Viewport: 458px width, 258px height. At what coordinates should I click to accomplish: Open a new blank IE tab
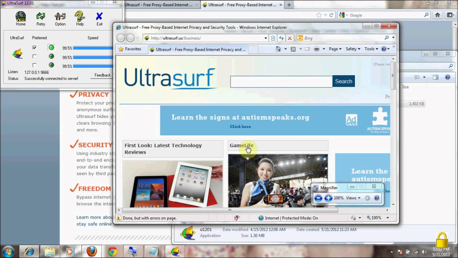(x=253, y=49)
